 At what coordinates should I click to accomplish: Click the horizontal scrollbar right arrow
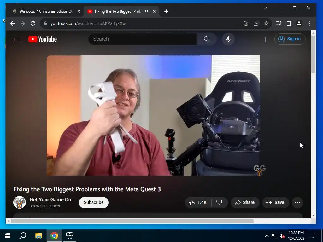coord(308,221)
